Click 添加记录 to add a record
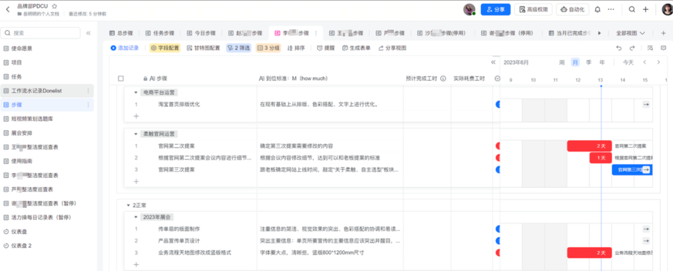Viewport: 673px width, 271px height. [x=125, y=48]
